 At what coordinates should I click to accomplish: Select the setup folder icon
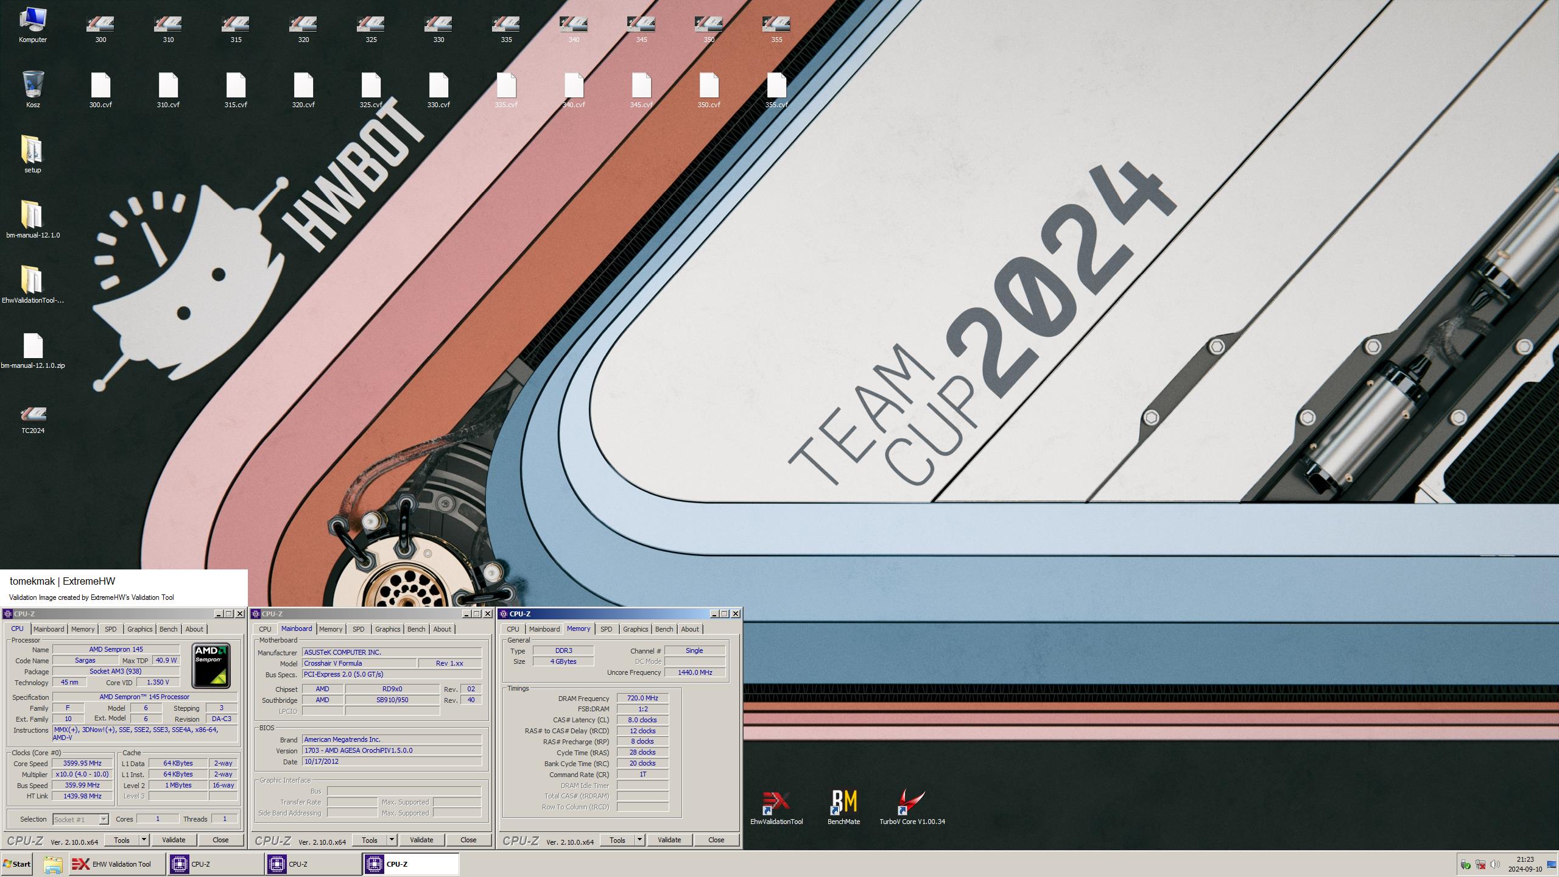[x=33, y=155]
